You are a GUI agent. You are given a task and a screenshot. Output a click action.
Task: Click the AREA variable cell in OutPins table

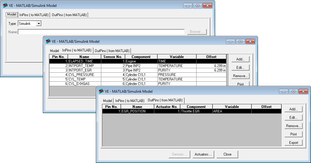232,111
